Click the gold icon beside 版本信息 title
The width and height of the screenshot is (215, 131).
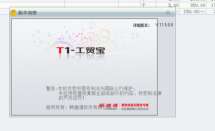(13, 13)
